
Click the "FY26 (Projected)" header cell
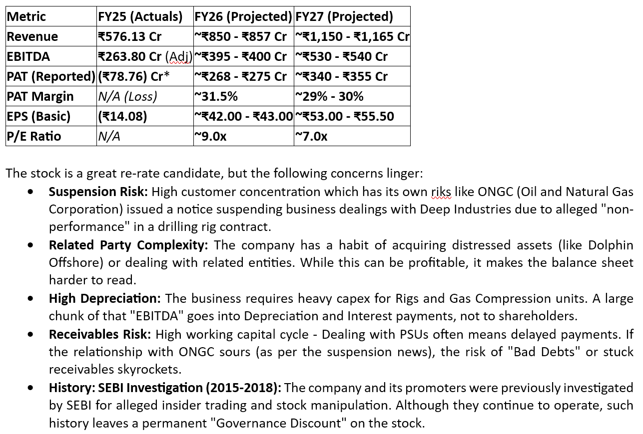[243, 16]
